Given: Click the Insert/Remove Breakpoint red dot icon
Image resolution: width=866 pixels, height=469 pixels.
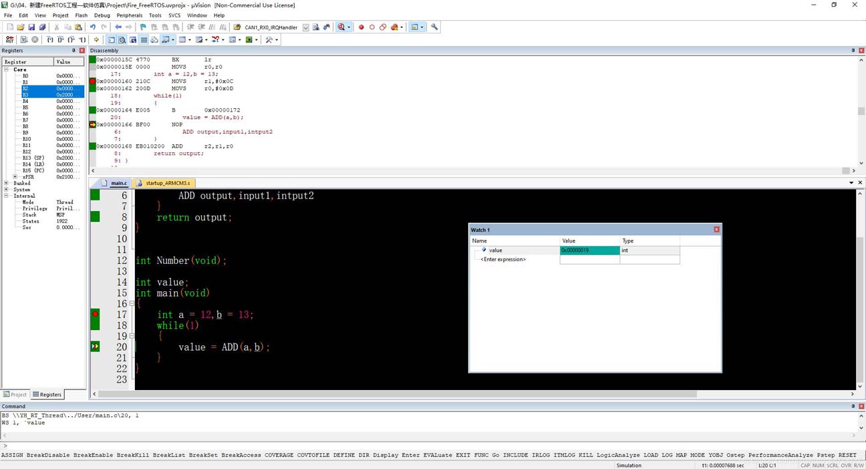Looking at the screenshot, I should pyautogui.click(x=362, y=27).
